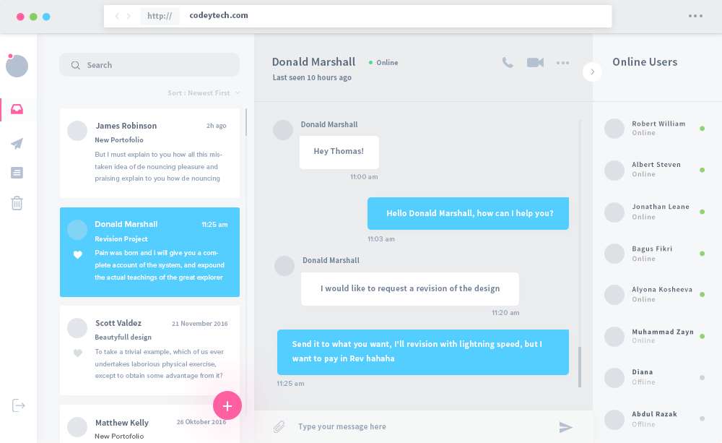The height and width of the screenshot is (443, 722).
Task: Open the chat header three-dots menu
Action: (x=562, y=63)
